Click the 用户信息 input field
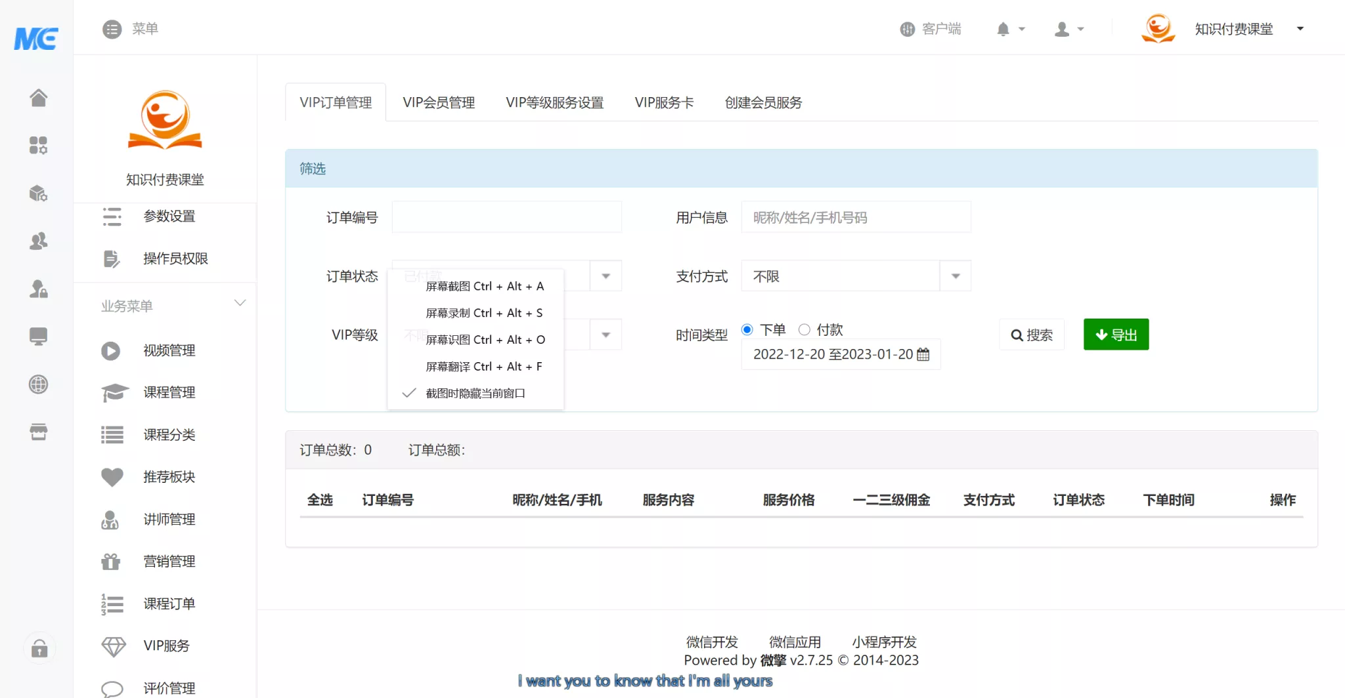Image resolution: width=1345 pixels, height=698 pixels. coord(856,217)
